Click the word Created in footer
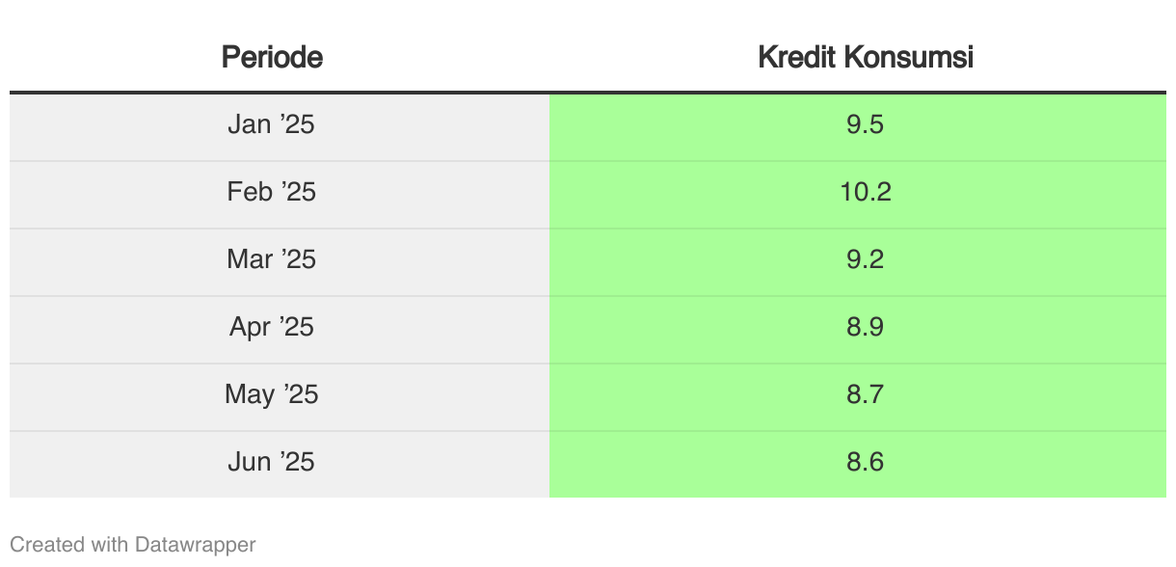 48,545
